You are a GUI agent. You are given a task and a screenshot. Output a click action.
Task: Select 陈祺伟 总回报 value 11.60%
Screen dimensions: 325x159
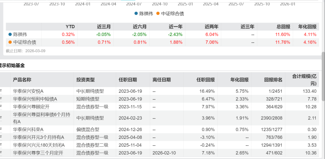tap(283, 34)
